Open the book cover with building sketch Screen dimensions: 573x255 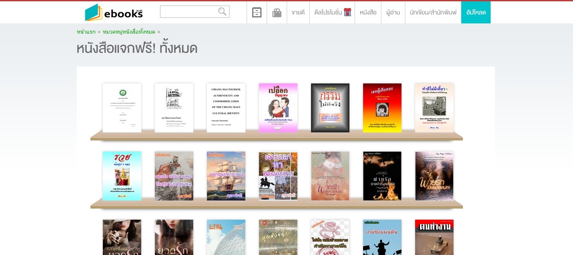click(x=174, y=108)
